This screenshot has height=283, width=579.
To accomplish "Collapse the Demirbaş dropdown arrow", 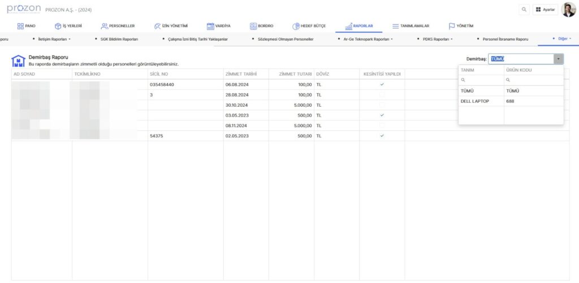I will point(558,59).
